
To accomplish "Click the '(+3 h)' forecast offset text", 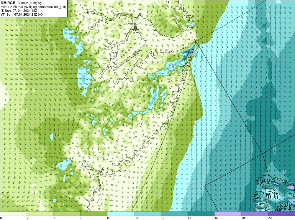I will tap(42, 14).
